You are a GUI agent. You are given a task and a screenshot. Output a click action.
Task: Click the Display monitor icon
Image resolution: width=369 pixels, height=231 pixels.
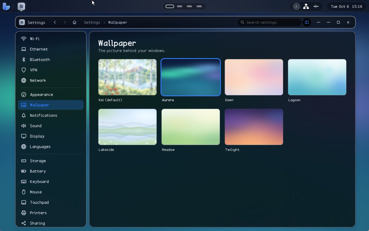pos(24,136)
